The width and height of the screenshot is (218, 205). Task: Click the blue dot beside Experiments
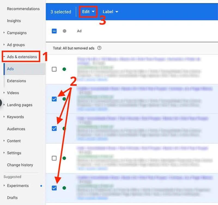(41, 186)
